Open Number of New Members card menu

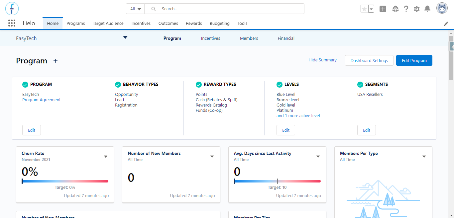coord(212,157)
